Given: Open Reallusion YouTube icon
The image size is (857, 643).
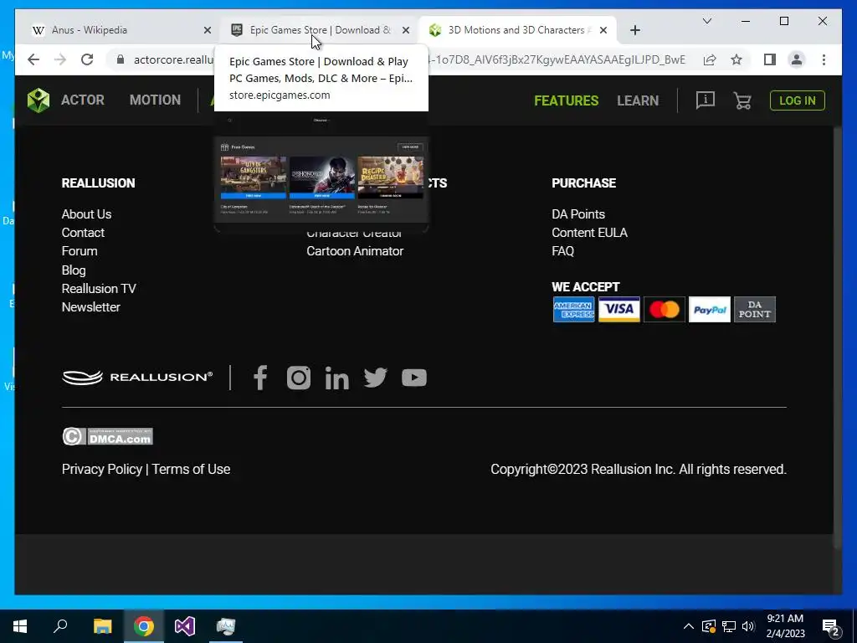Looking at the screenshot, I should 414,378.
